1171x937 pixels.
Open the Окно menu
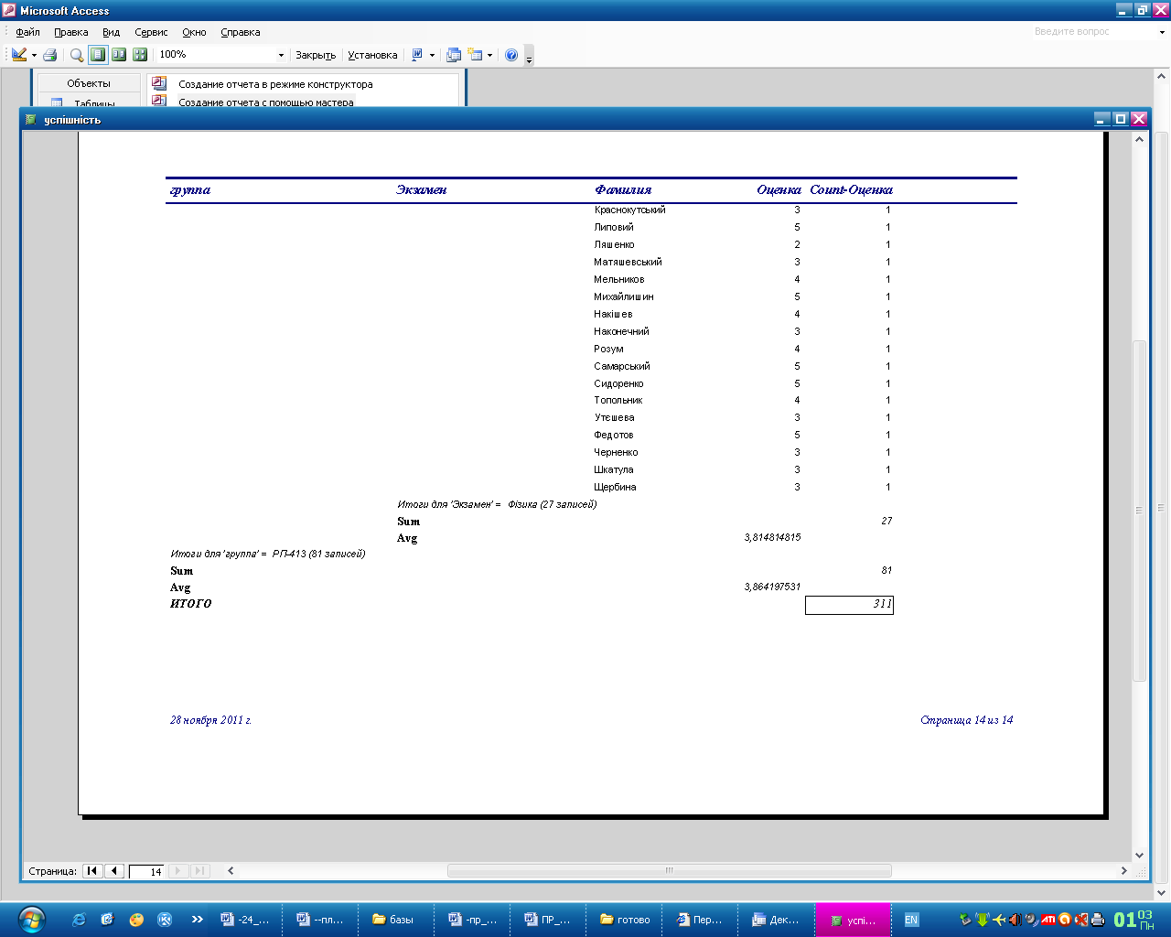[x=194, y=32]
